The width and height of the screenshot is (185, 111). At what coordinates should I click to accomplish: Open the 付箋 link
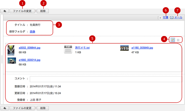click(165, 17)
